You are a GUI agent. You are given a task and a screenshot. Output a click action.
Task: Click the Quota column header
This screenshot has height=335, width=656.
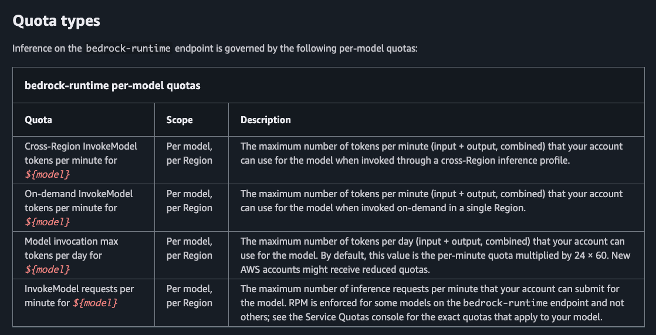(39, 120)
